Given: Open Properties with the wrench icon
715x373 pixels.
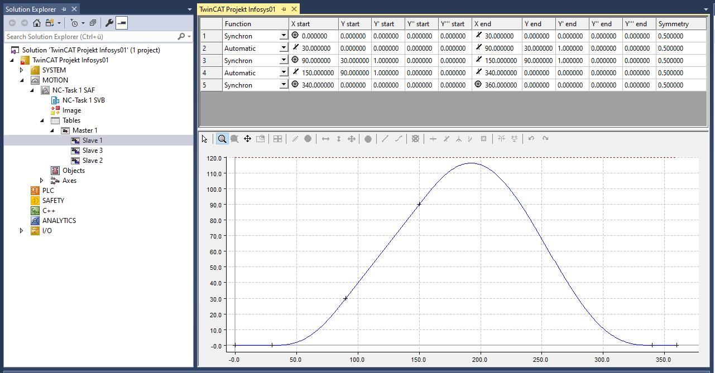Looking at the screenshot, I should [109, 23].
